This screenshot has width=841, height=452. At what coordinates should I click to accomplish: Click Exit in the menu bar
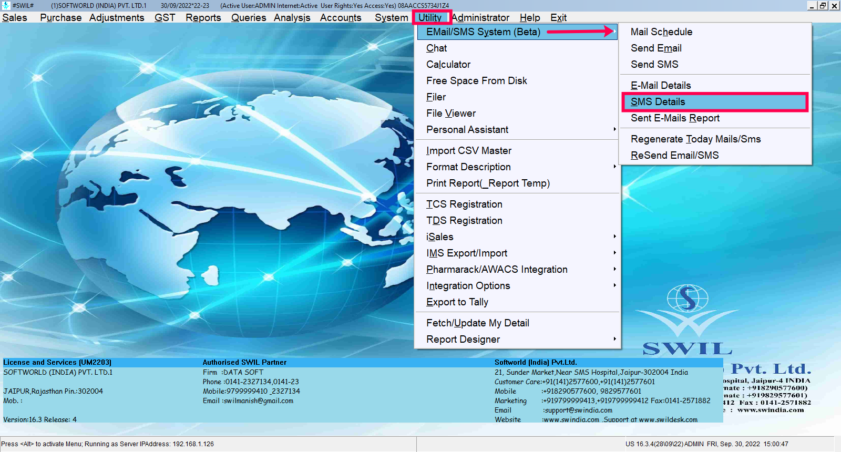[558, 17]
